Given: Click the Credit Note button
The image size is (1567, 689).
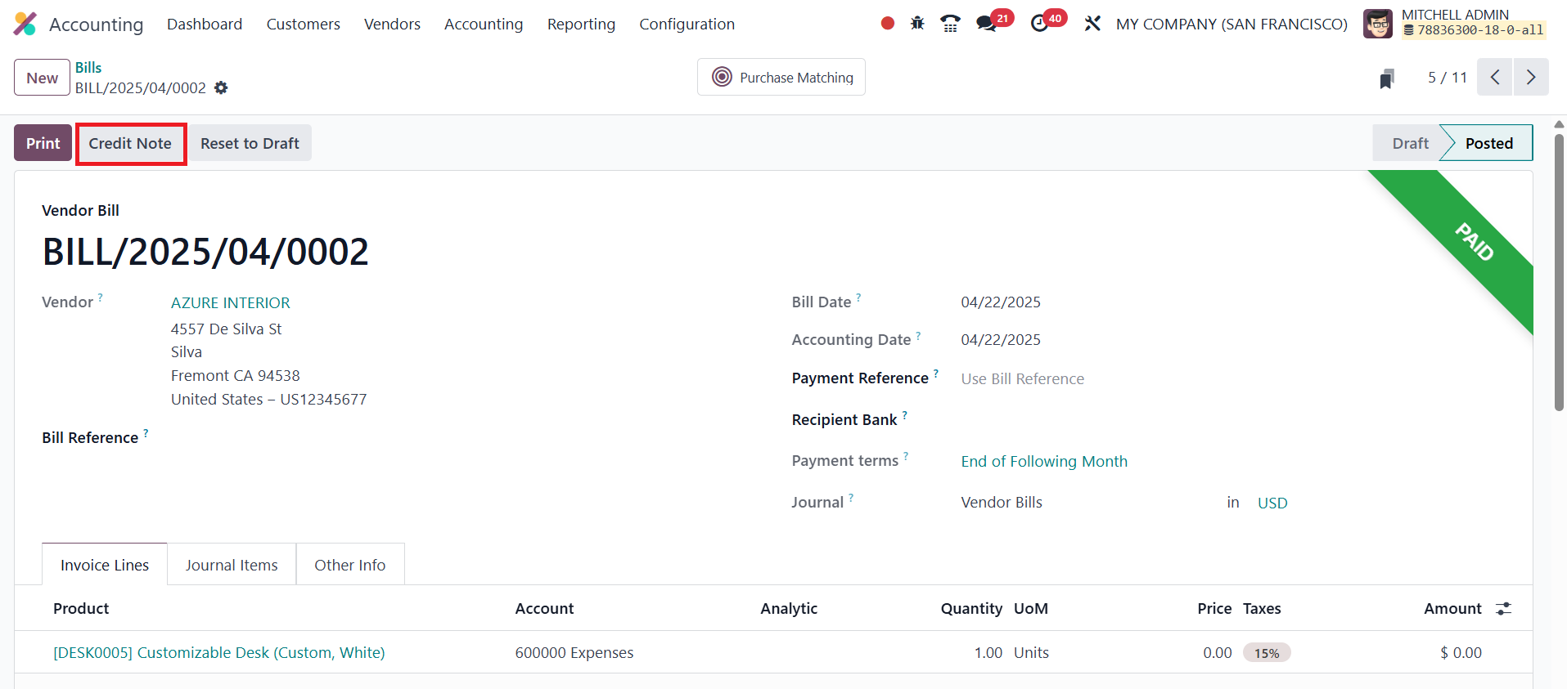Looking at the screenshot, I should pos(130,144).
